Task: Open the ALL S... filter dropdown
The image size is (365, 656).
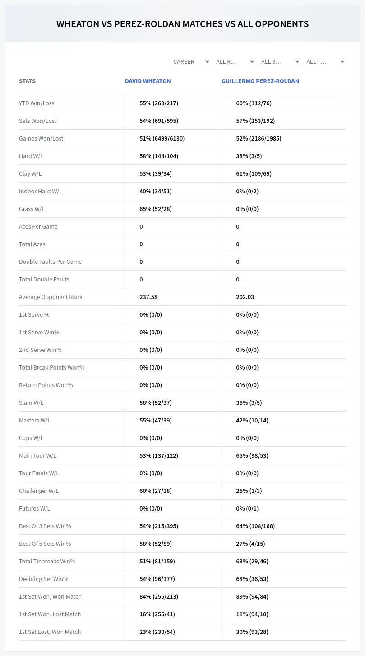Action: click(280, 61)
